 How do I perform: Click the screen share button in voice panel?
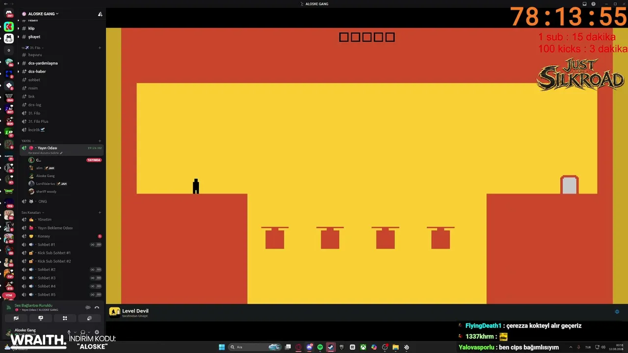click(x=41, y=318)
